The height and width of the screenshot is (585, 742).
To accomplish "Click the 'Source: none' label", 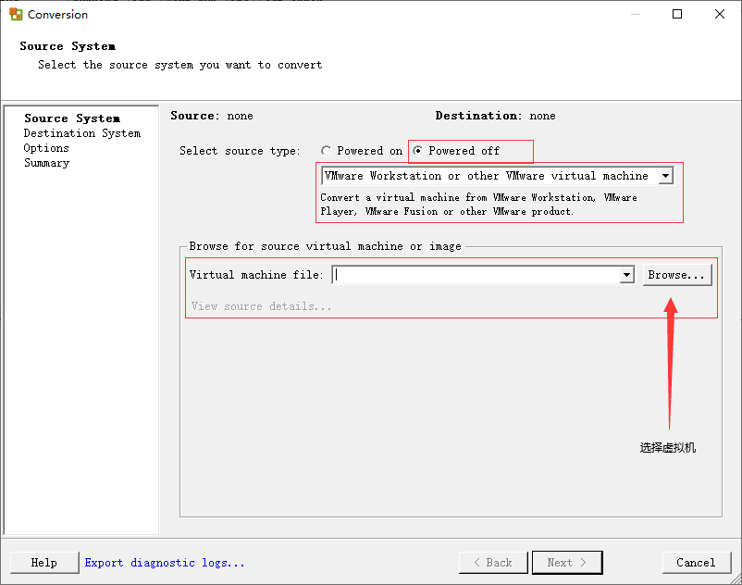I will pos(212,116).
